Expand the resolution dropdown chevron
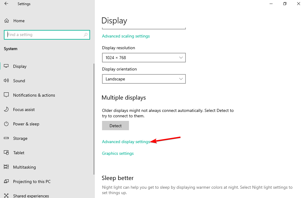This screenshot has width=304, height=198. (x=181, y=58)
